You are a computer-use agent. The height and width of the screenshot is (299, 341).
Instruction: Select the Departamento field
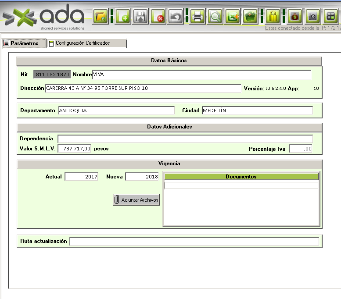[116, 110]
